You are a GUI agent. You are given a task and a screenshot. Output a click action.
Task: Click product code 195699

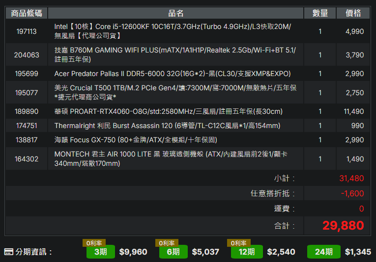coord(27,74)
